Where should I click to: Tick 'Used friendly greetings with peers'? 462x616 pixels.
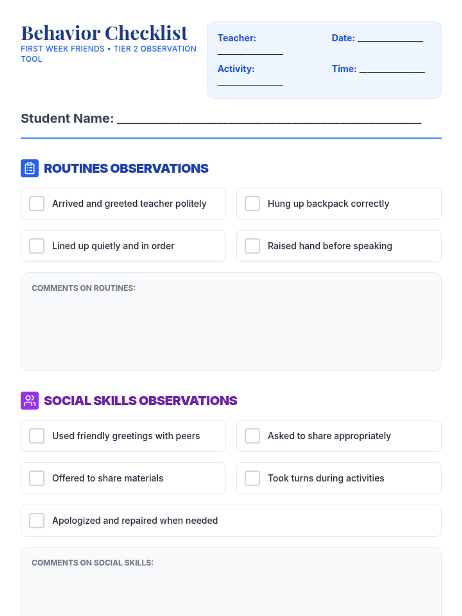pos(37,436)
